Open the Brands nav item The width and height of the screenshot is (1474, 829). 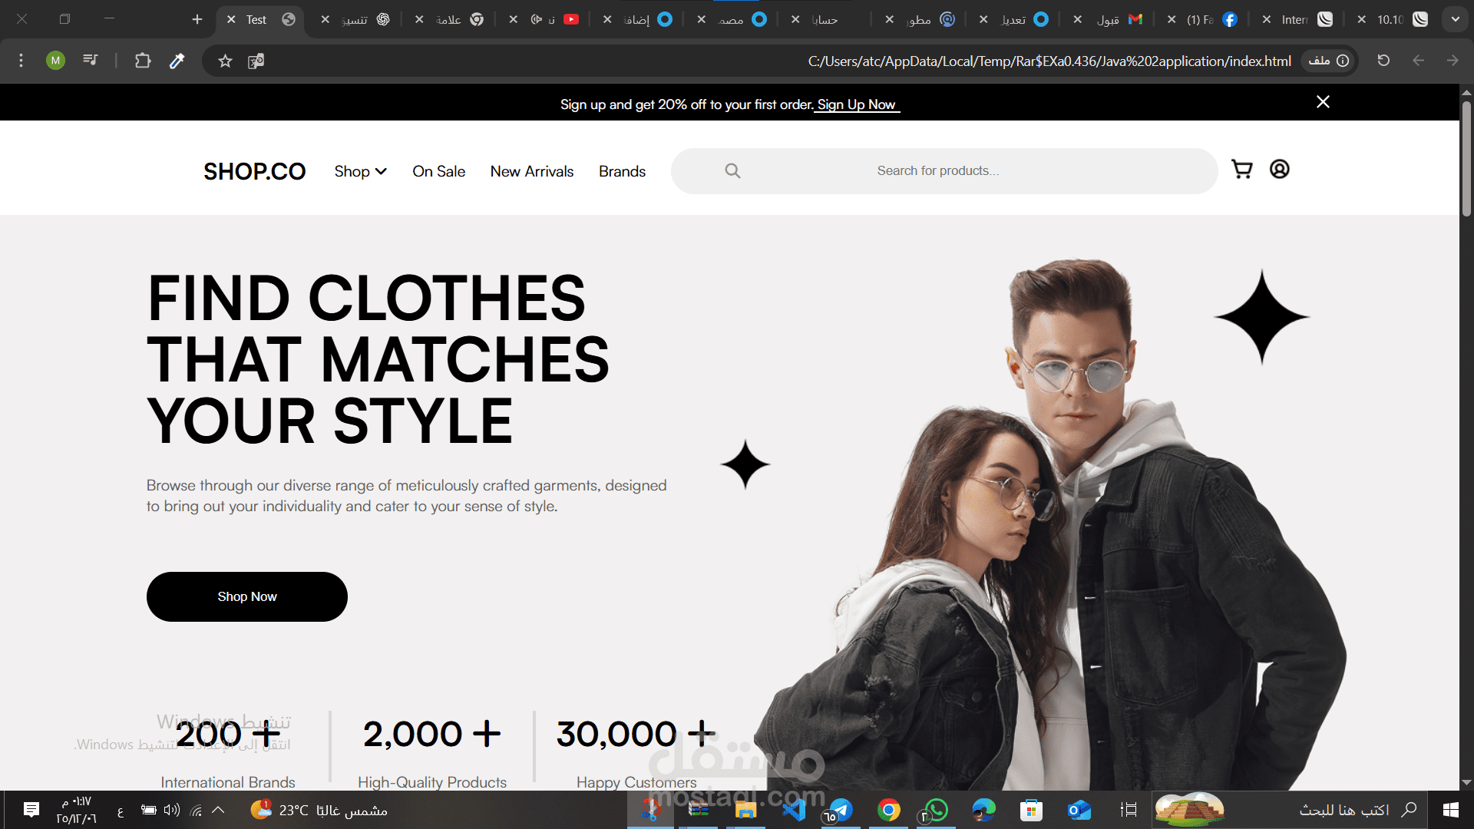click(622, 171)
